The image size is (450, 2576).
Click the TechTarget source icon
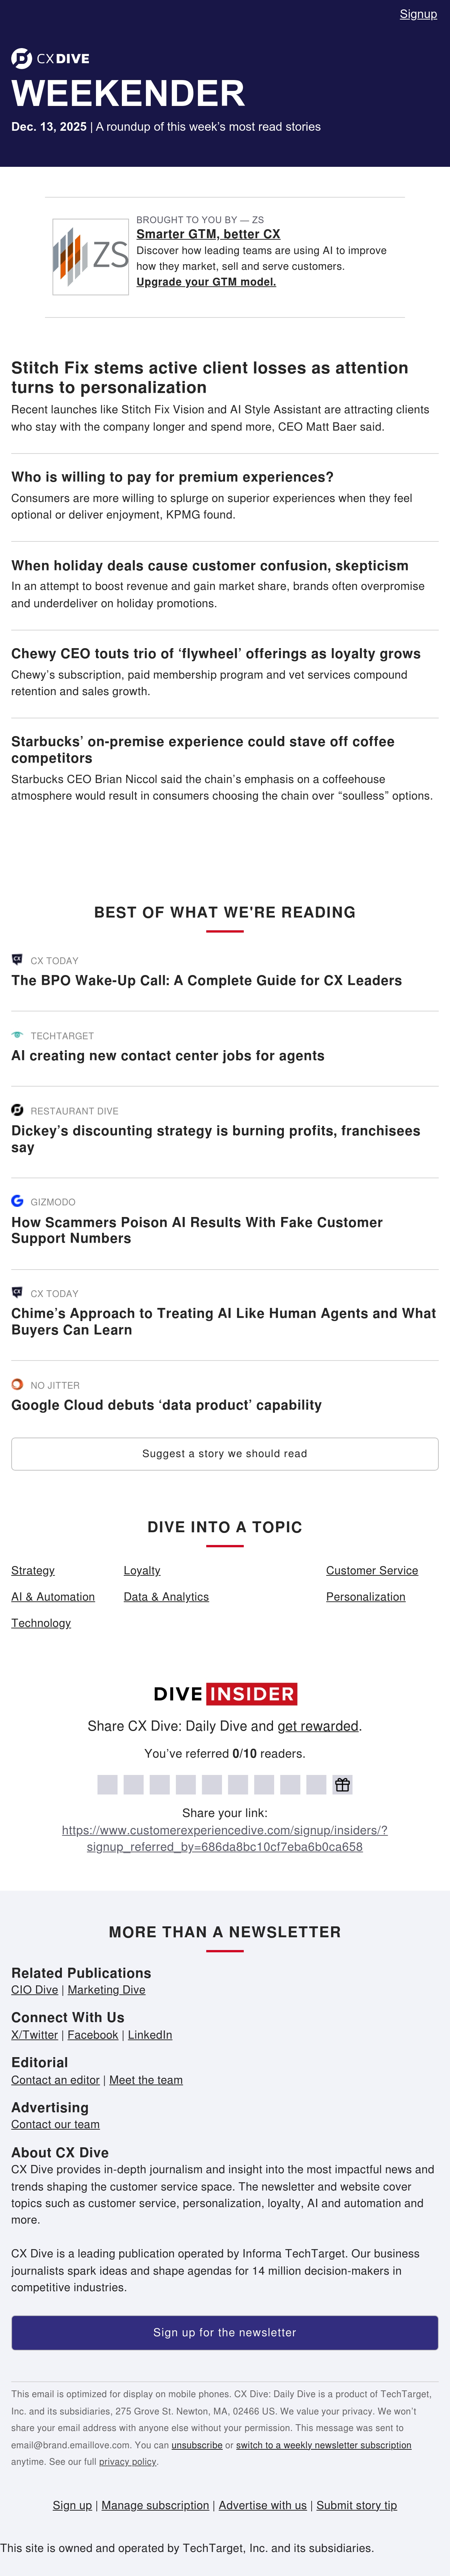tap(17, 1035)
